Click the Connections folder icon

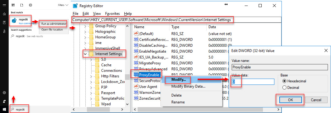(97, 71)
